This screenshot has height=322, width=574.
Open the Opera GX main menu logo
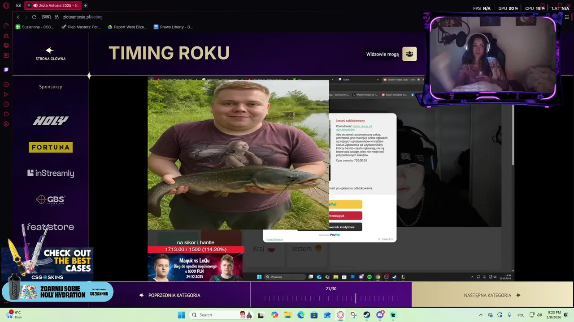[6, 5]
